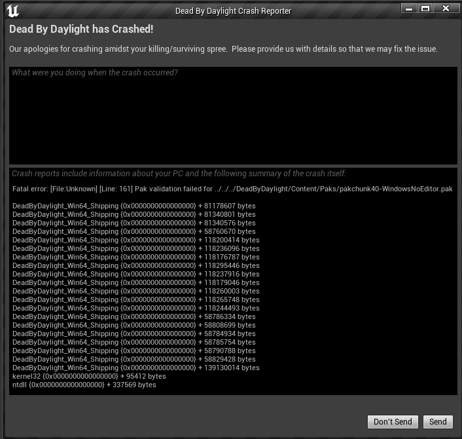462x439 pixels.
Task: Select the stack line with 58808699 bytes
Action: [134, 326]
